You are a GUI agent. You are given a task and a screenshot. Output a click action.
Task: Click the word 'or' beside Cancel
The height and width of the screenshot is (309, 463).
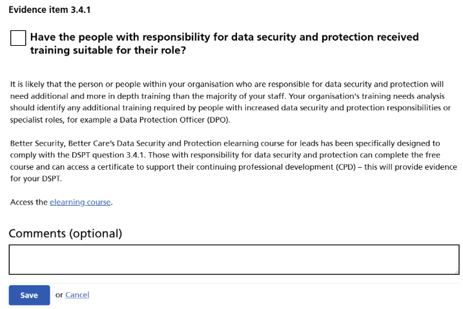tap(59, 295)
